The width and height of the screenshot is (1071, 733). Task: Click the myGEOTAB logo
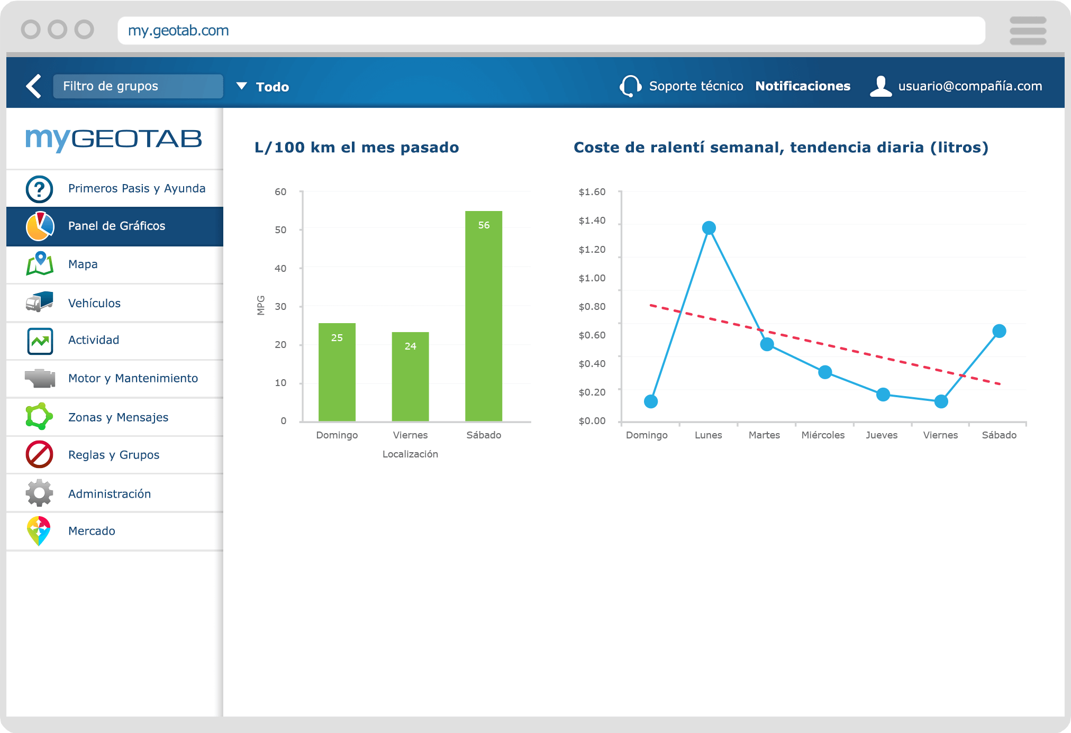click(114, 139)
